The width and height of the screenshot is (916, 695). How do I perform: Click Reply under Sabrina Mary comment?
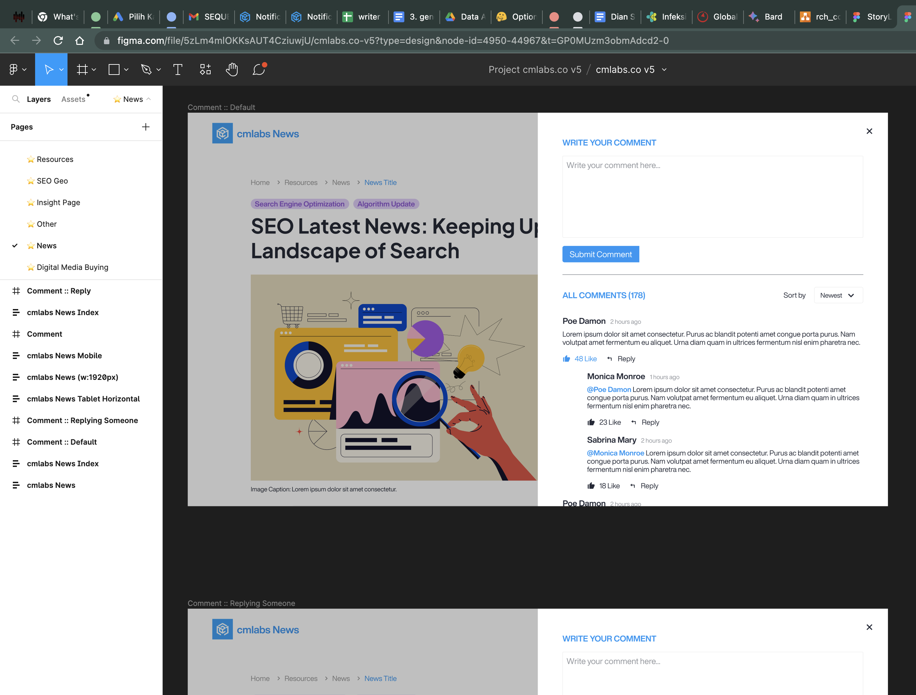coord(649,485)
